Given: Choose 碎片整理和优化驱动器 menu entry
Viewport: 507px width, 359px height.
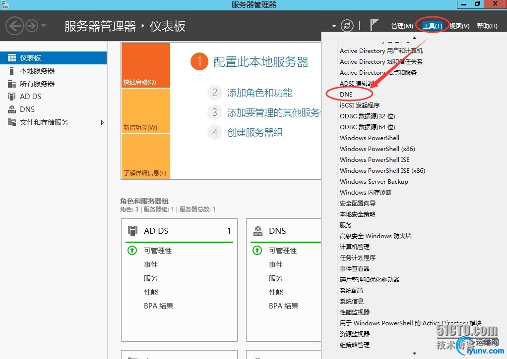Looking at the screenshot, I should [370, 280].
